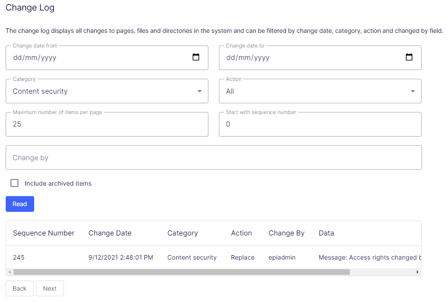Enable the Include archived items checkbox
Screen dimensions: 447x302
click(14, 183)
